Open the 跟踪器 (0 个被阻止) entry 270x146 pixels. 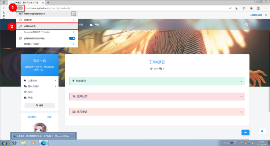tap(47, 44)
